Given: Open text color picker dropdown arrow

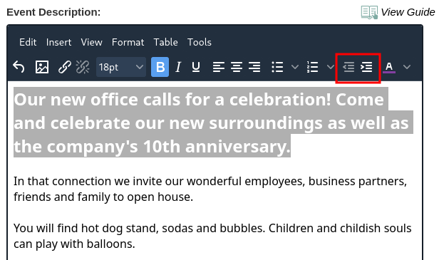Looking at the screenshot, I should coord(407,67).
